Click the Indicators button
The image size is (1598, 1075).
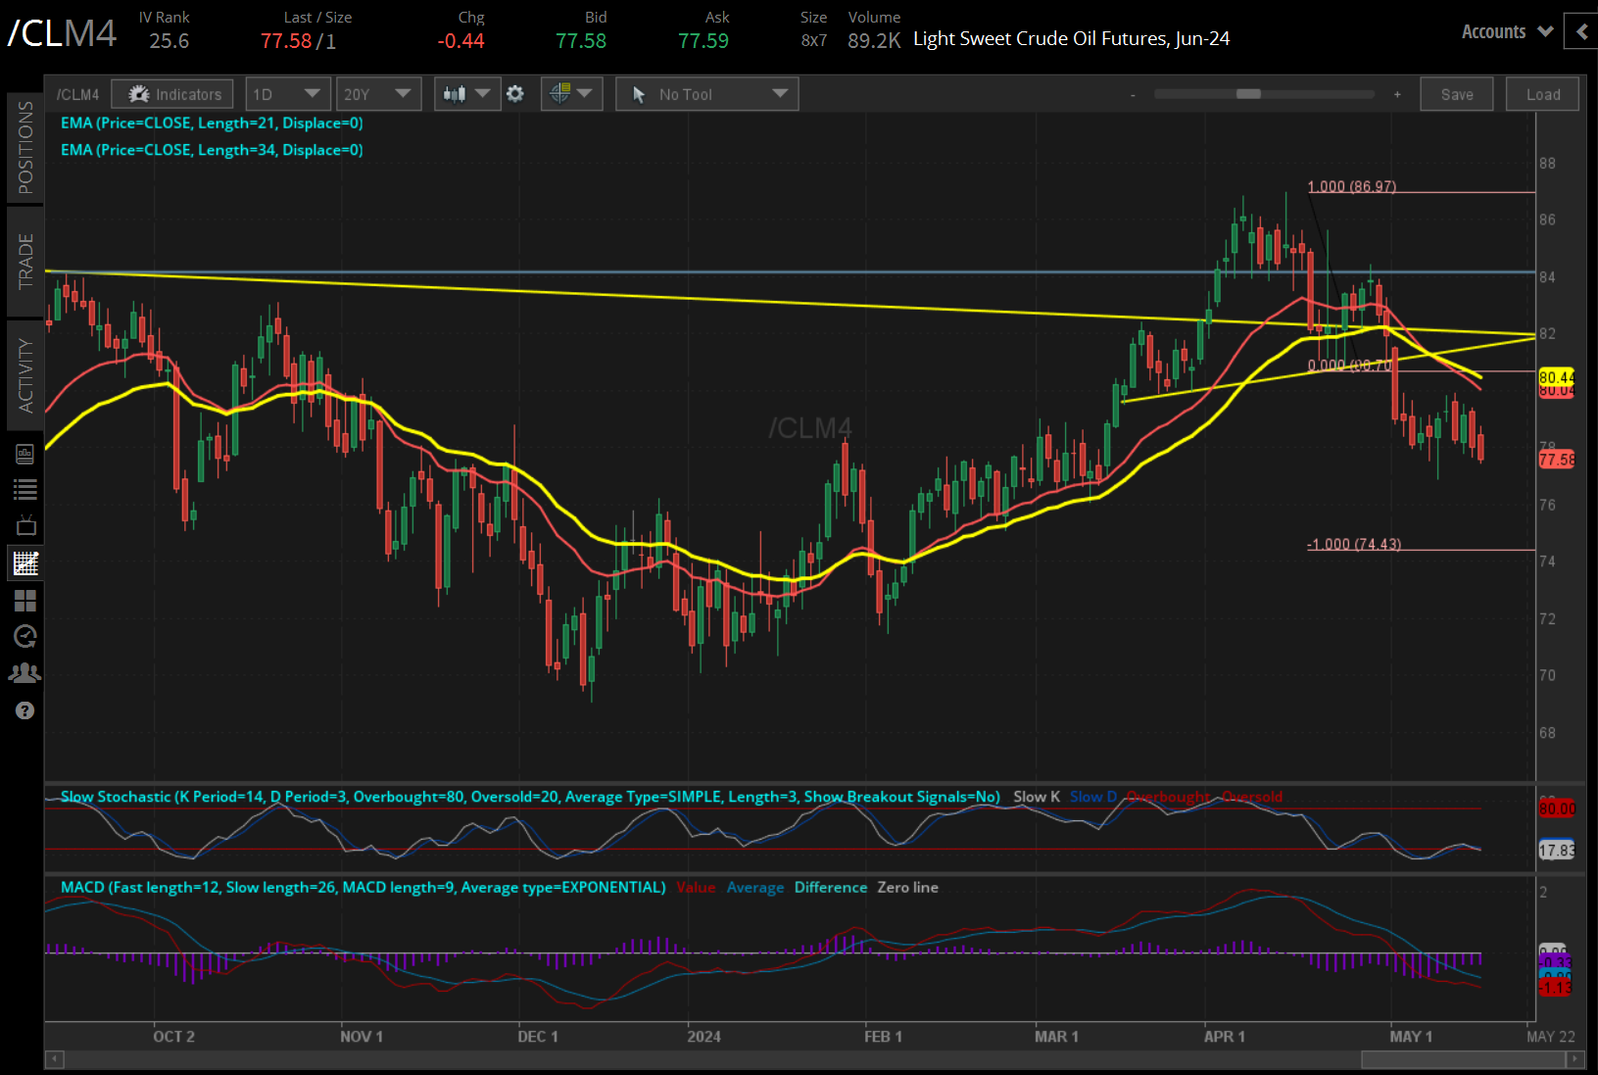(x=172, y=94)
